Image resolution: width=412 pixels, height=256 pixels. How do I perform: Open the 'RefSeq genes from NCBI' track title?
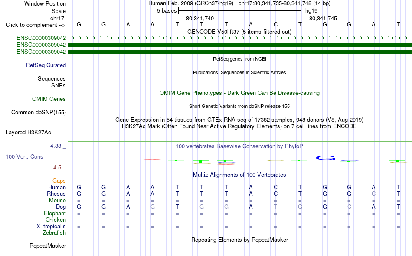point(239,59)
